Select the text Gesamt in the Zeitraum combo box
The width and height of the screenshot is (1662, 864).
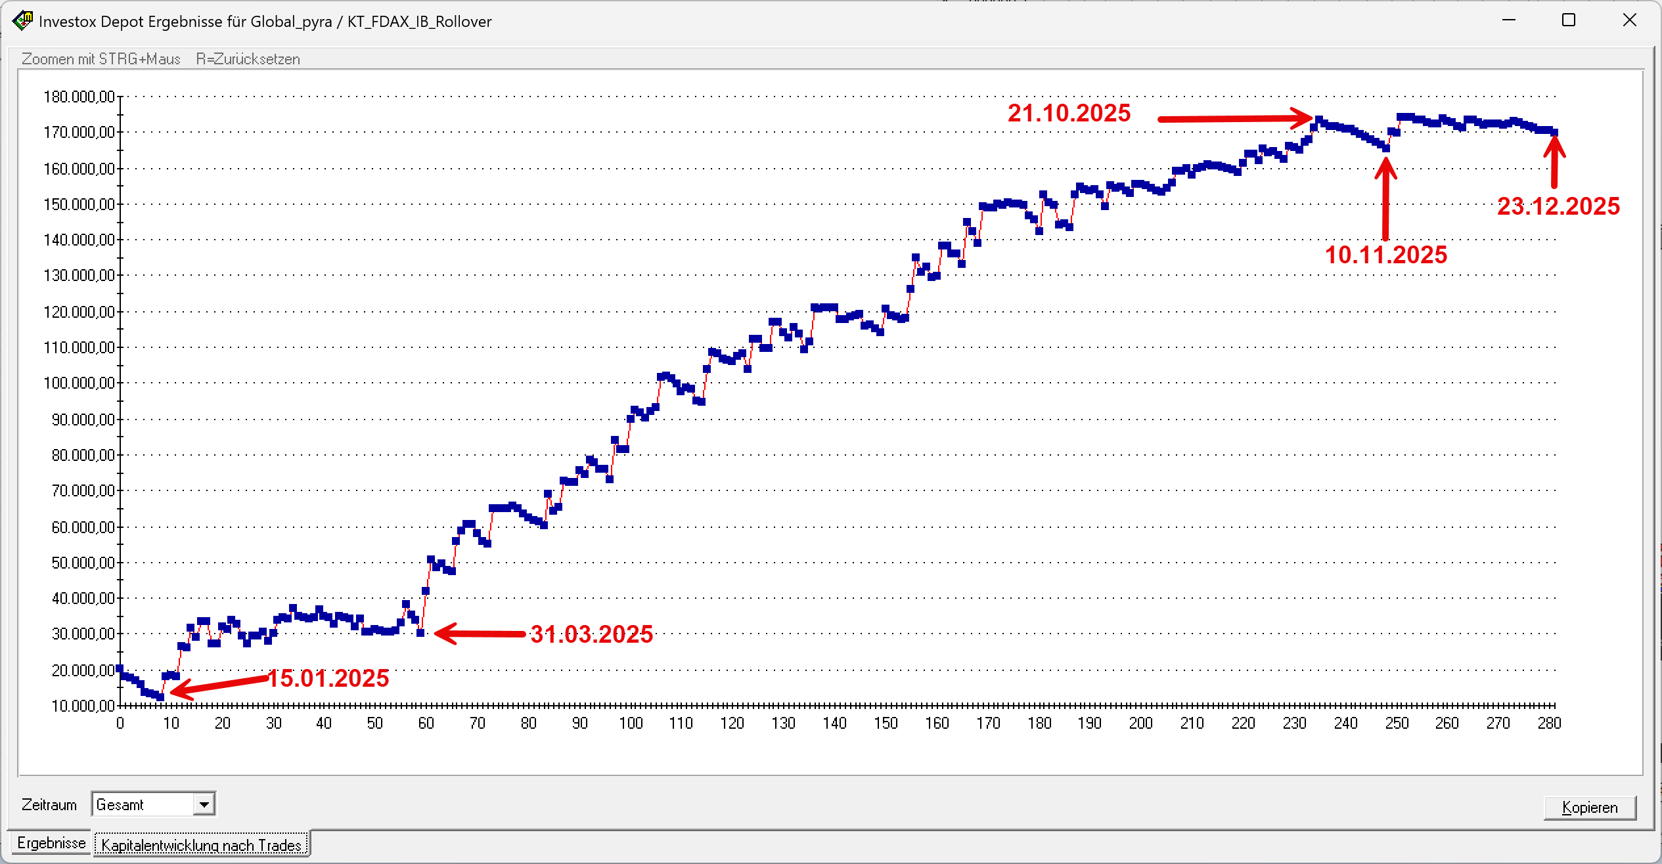[131, 804]
